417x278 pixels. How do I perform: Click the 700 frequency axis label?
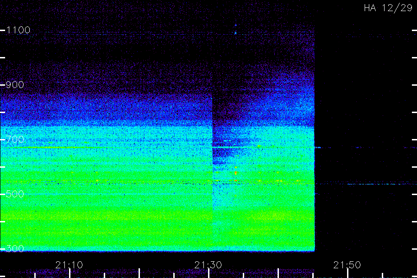tap(15, 139)
